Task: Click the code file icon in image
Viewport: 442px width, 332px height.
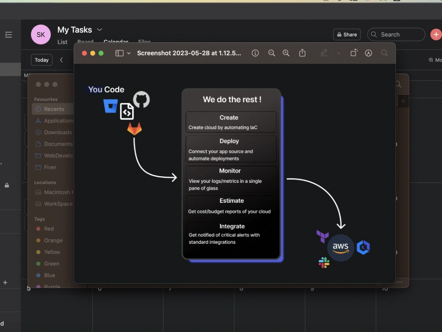Action: pyautogui.click(x=127, y=112)
